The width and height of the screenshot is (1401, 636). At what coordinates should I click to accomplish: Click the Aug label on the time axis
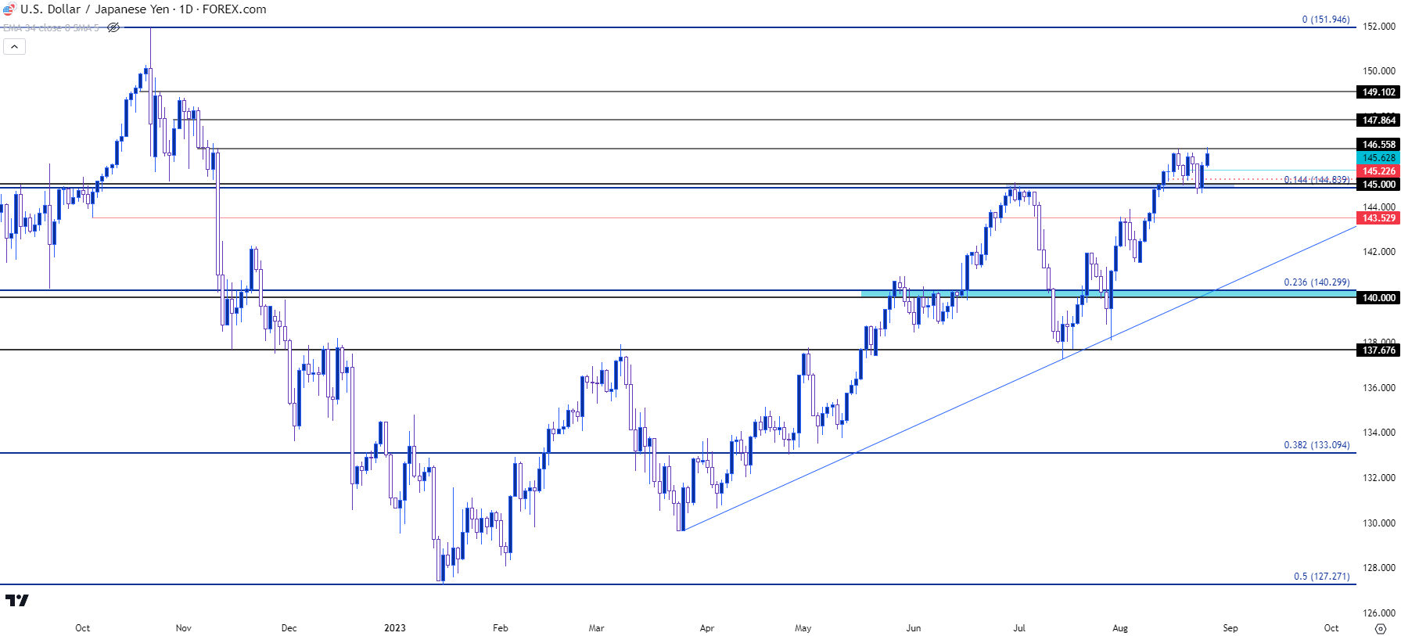[x=1120, y=628]
